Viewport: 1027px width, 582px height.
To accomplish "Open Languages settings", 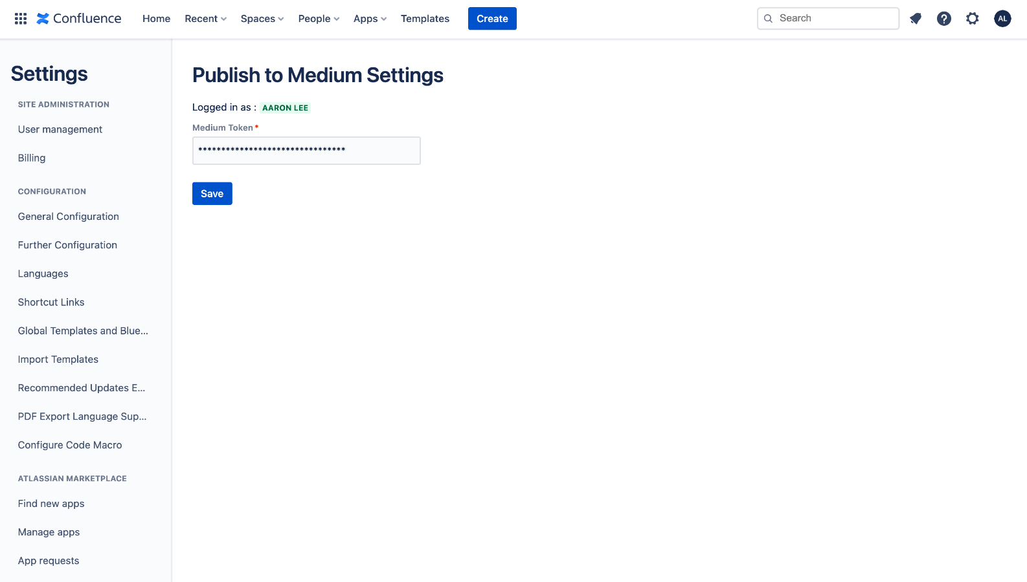I will pyautogui.click(x=43, y=274).
